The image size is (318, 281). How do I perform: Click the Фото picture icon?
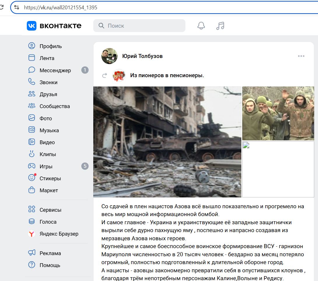(32, 118)
